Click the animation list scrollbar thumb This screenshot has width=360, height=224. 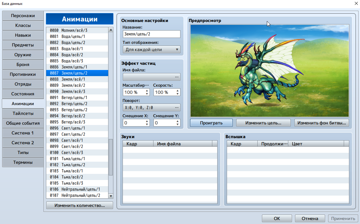[111, 157]
